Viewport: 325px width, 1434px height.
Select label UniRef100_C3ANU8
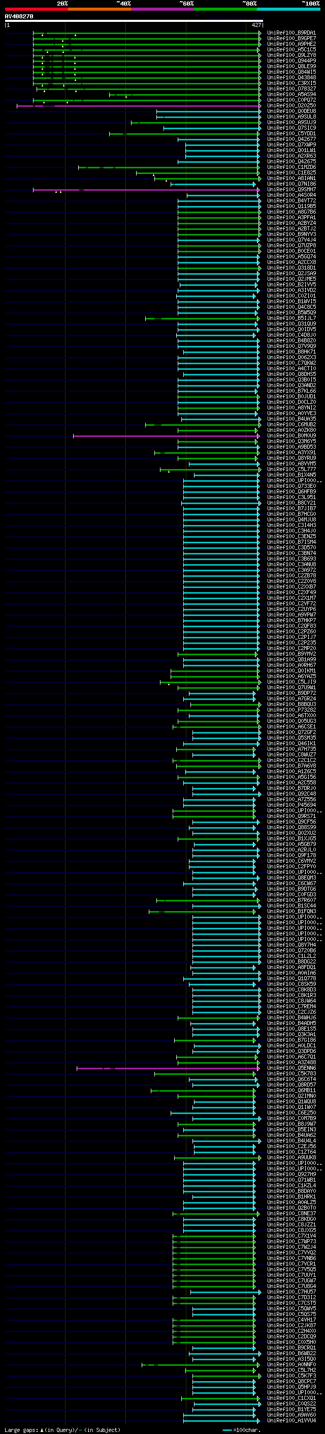click(x=291, y=565)
